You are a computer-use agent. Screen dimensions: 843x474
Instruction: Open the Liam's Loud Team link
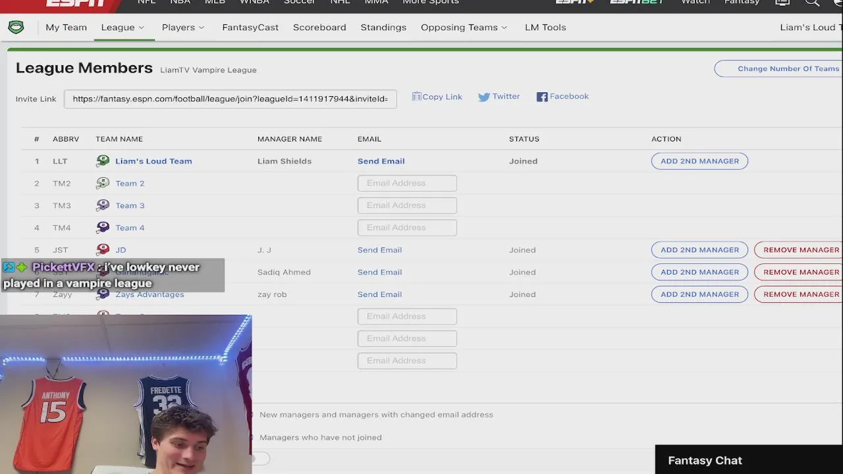[x=153, y=161]
